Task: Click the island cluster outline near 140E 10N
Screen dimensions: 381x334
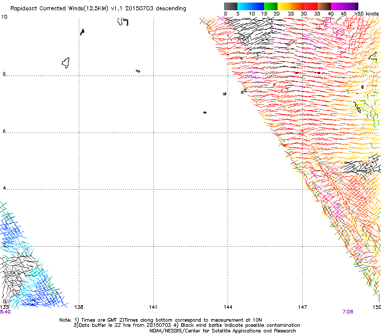Action: click(123, 22)
